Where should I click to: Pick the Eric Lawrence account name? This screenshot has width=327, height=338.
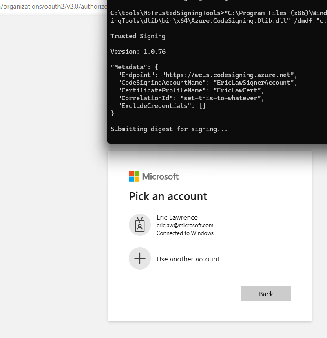coord(177,217)
